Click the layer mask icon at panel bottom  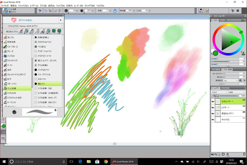(223, 154)
